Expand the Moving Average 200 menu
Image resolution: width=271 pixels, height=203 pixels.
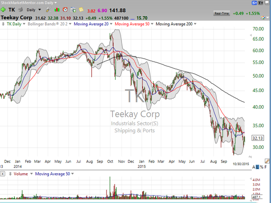[195, 24]
